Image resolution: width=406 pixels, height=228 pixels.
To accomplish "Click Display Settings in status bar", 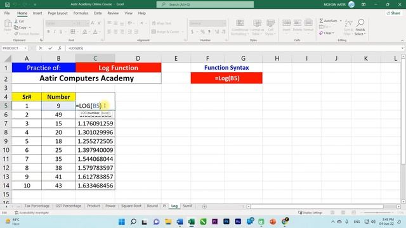I will 310,213.
